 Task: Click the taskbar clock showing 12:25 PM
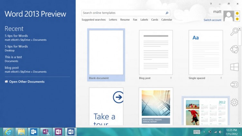231,132
